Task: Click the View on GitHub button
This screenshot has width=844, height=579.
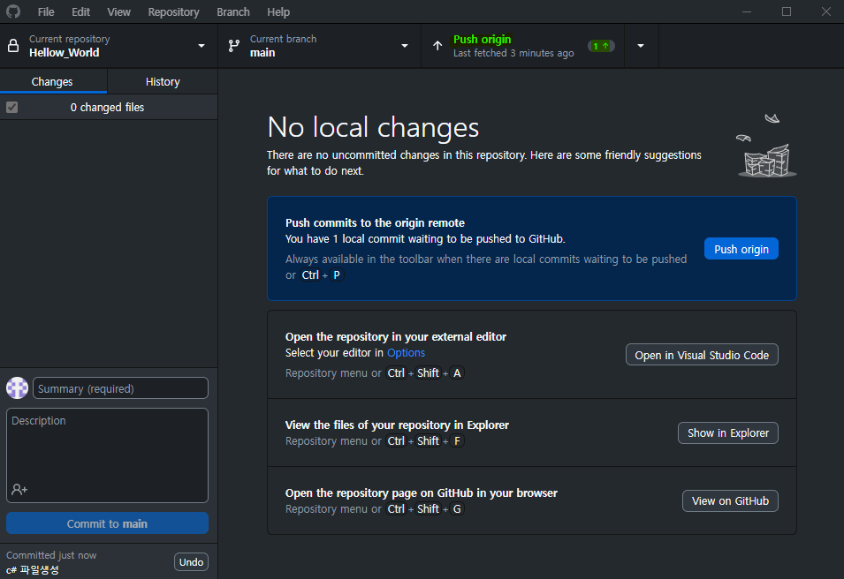Action: click(730, 500)
